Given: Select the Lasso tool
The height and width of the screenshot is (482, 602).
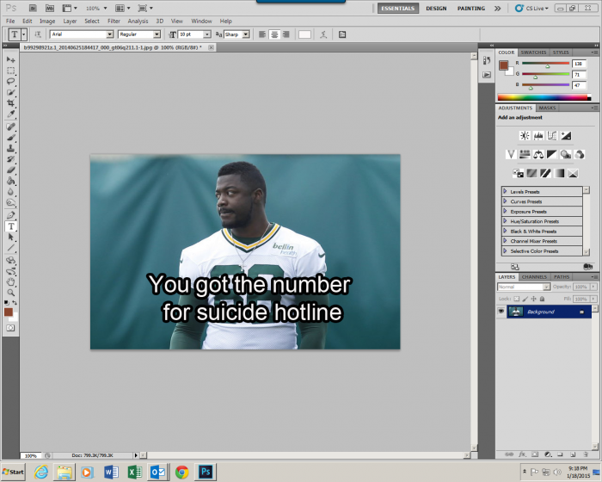Looking at the screenshot, I should 11,81.
